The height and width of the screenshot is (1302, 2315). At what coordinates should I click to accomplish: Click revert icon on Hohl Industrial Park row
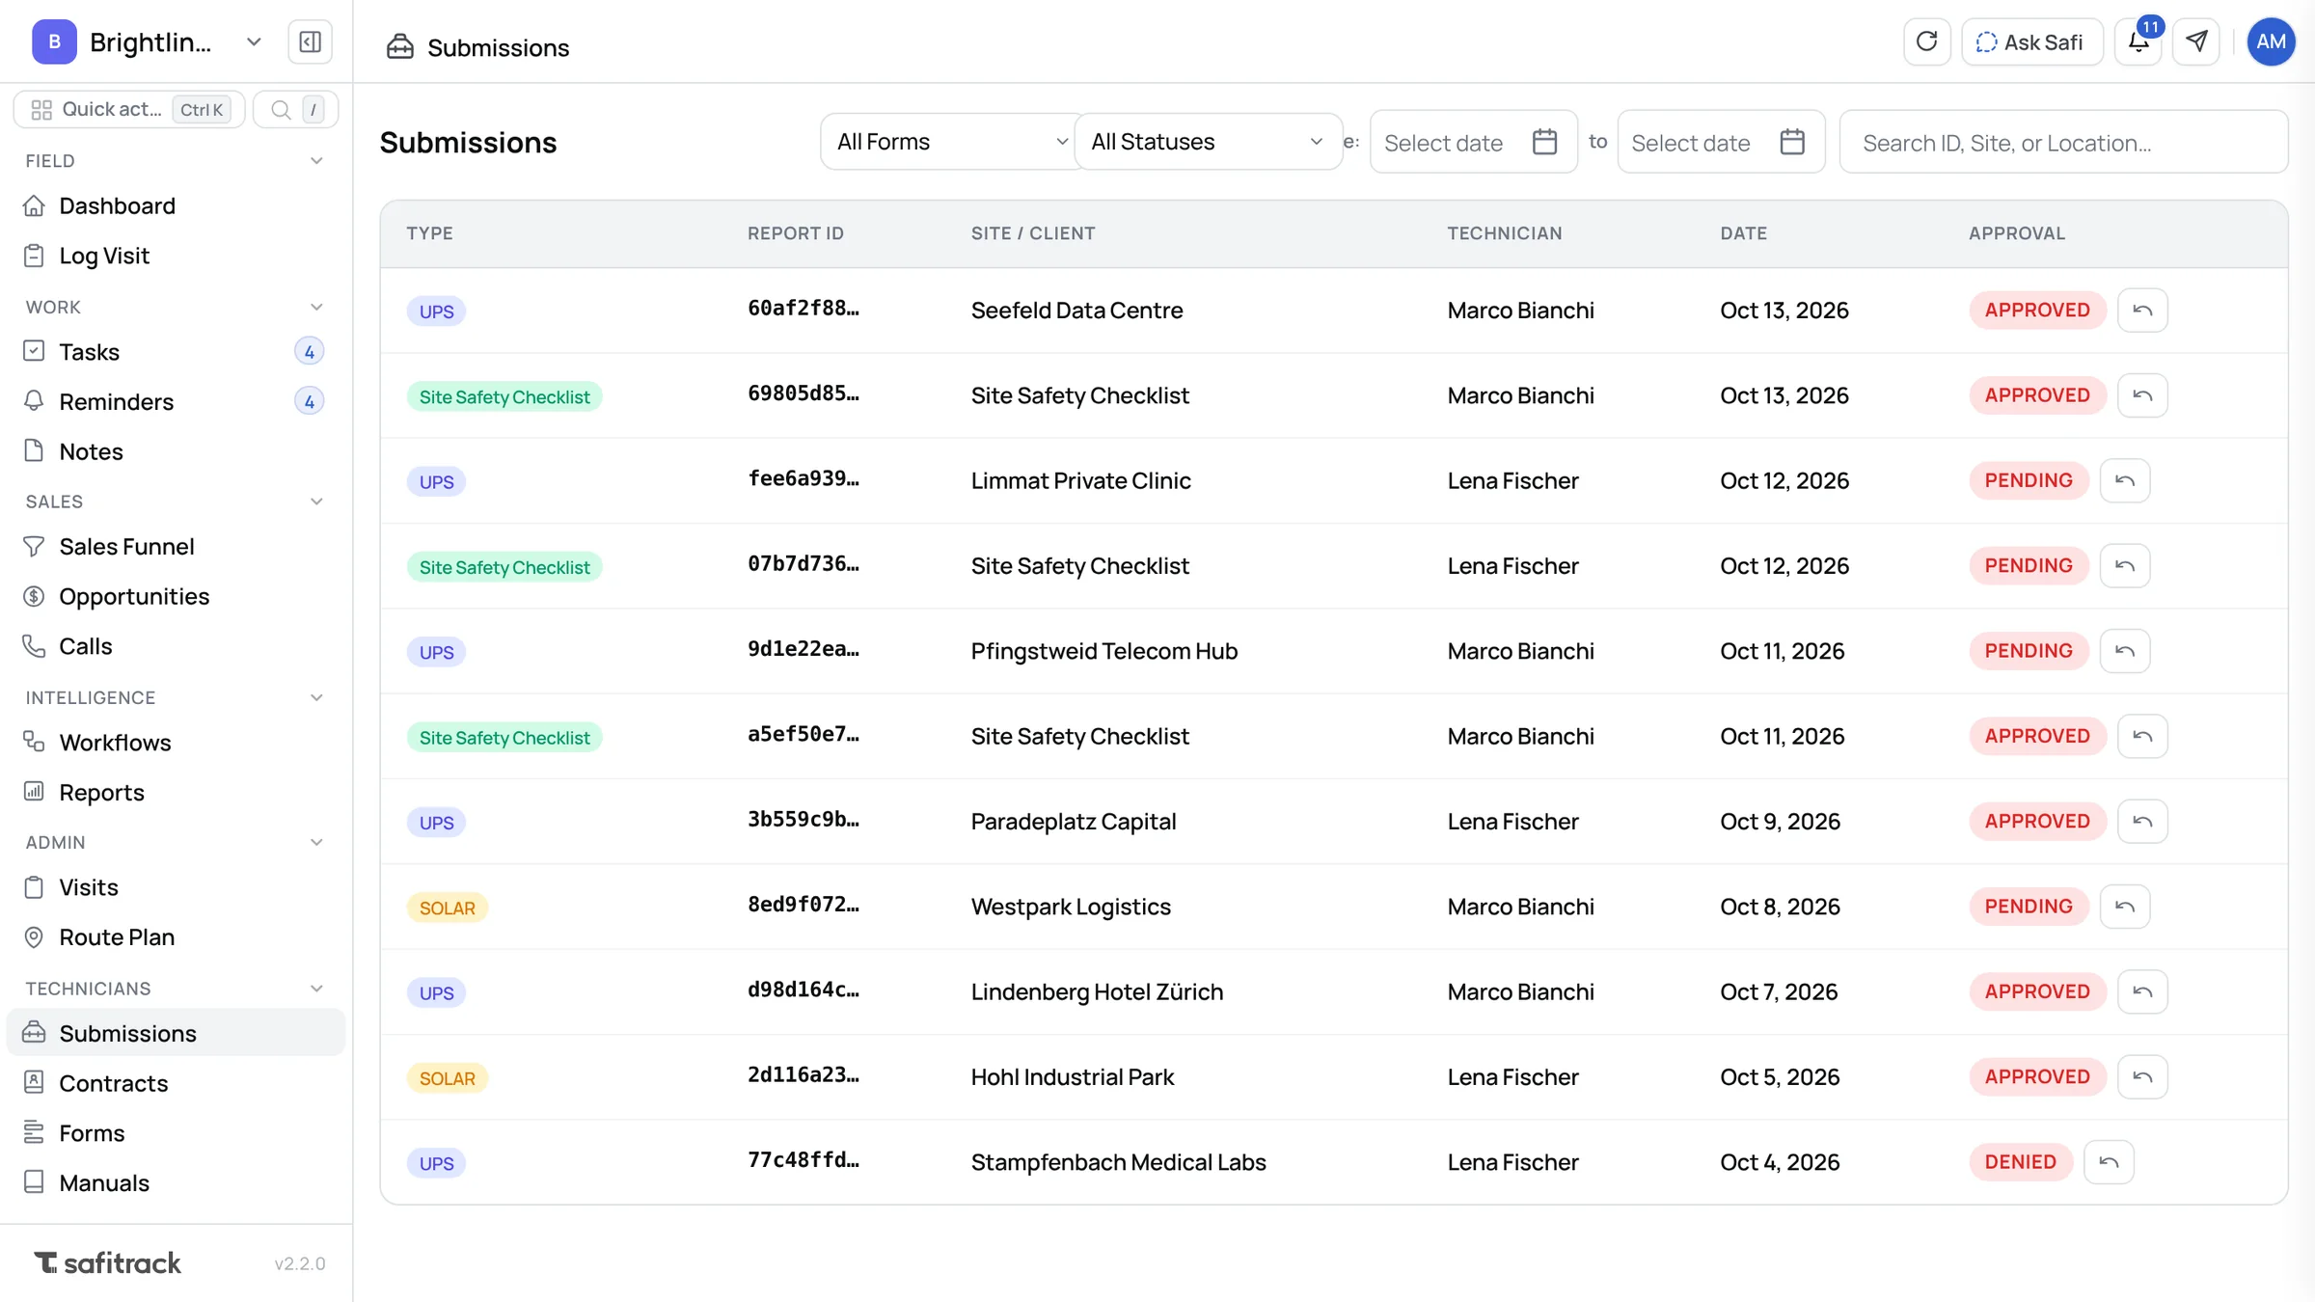pos(2142,1077)
